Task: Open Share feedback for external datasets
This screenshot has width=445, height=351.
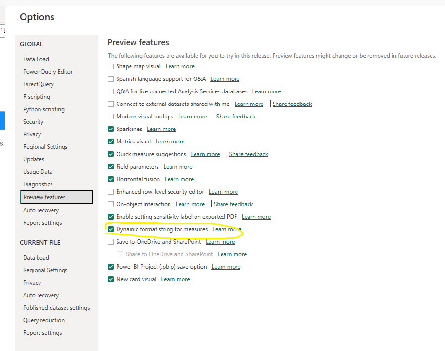Action: (292, 104)
